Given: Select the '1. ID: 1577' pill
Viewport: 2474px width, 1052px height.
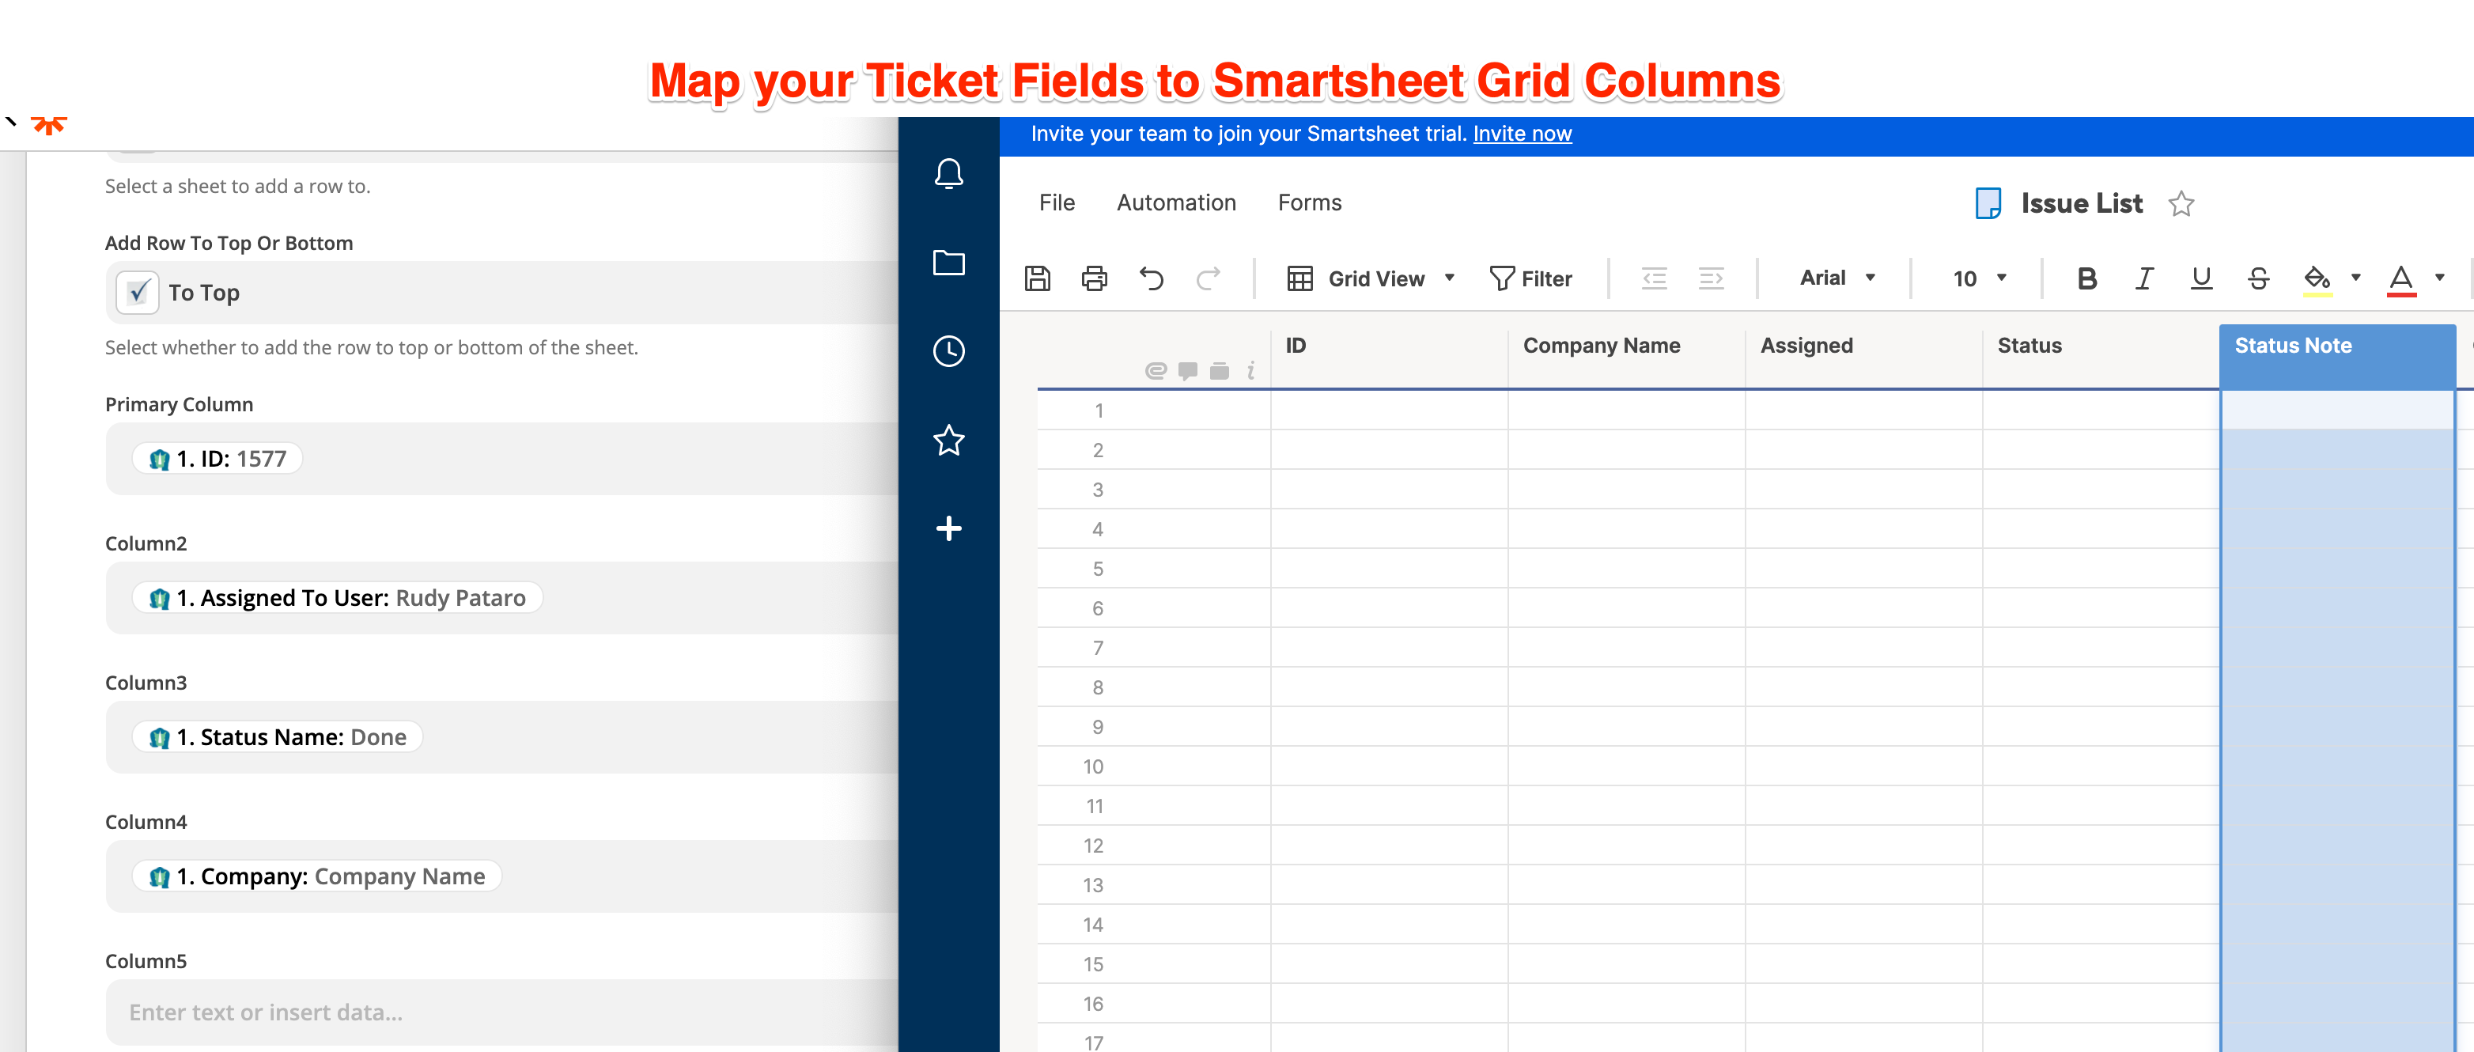Looking at the screenshot, I should click(x=217, y=458).
